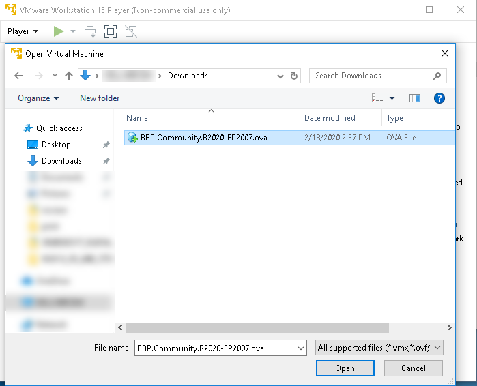
Task: Close the Open Virtual Machine dialog
Action: (x=445, y=53)
